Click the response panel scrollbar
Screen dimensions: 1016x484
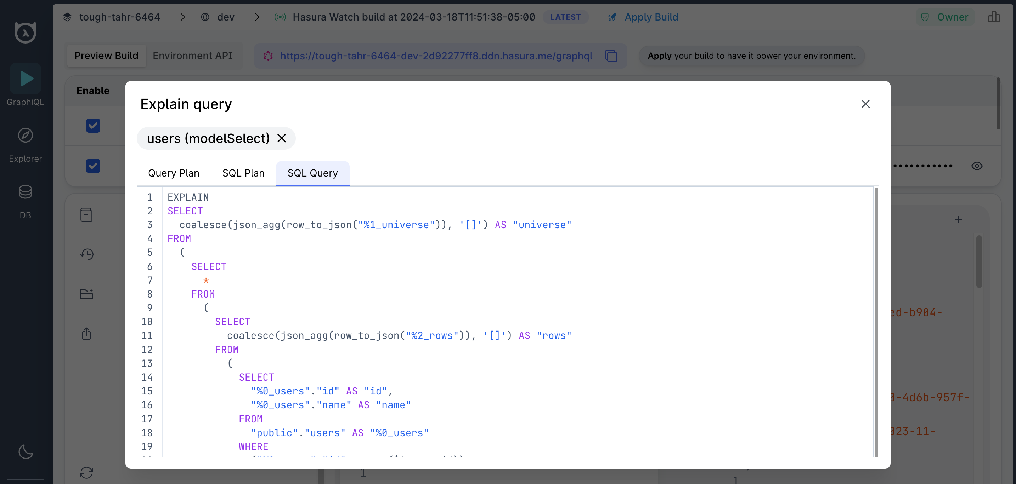979,261
